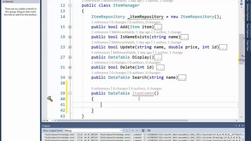Click collapsed code ellipsis after Add(Item item)
The height and width of the screenshot is (141, 251).
(158, 27)
